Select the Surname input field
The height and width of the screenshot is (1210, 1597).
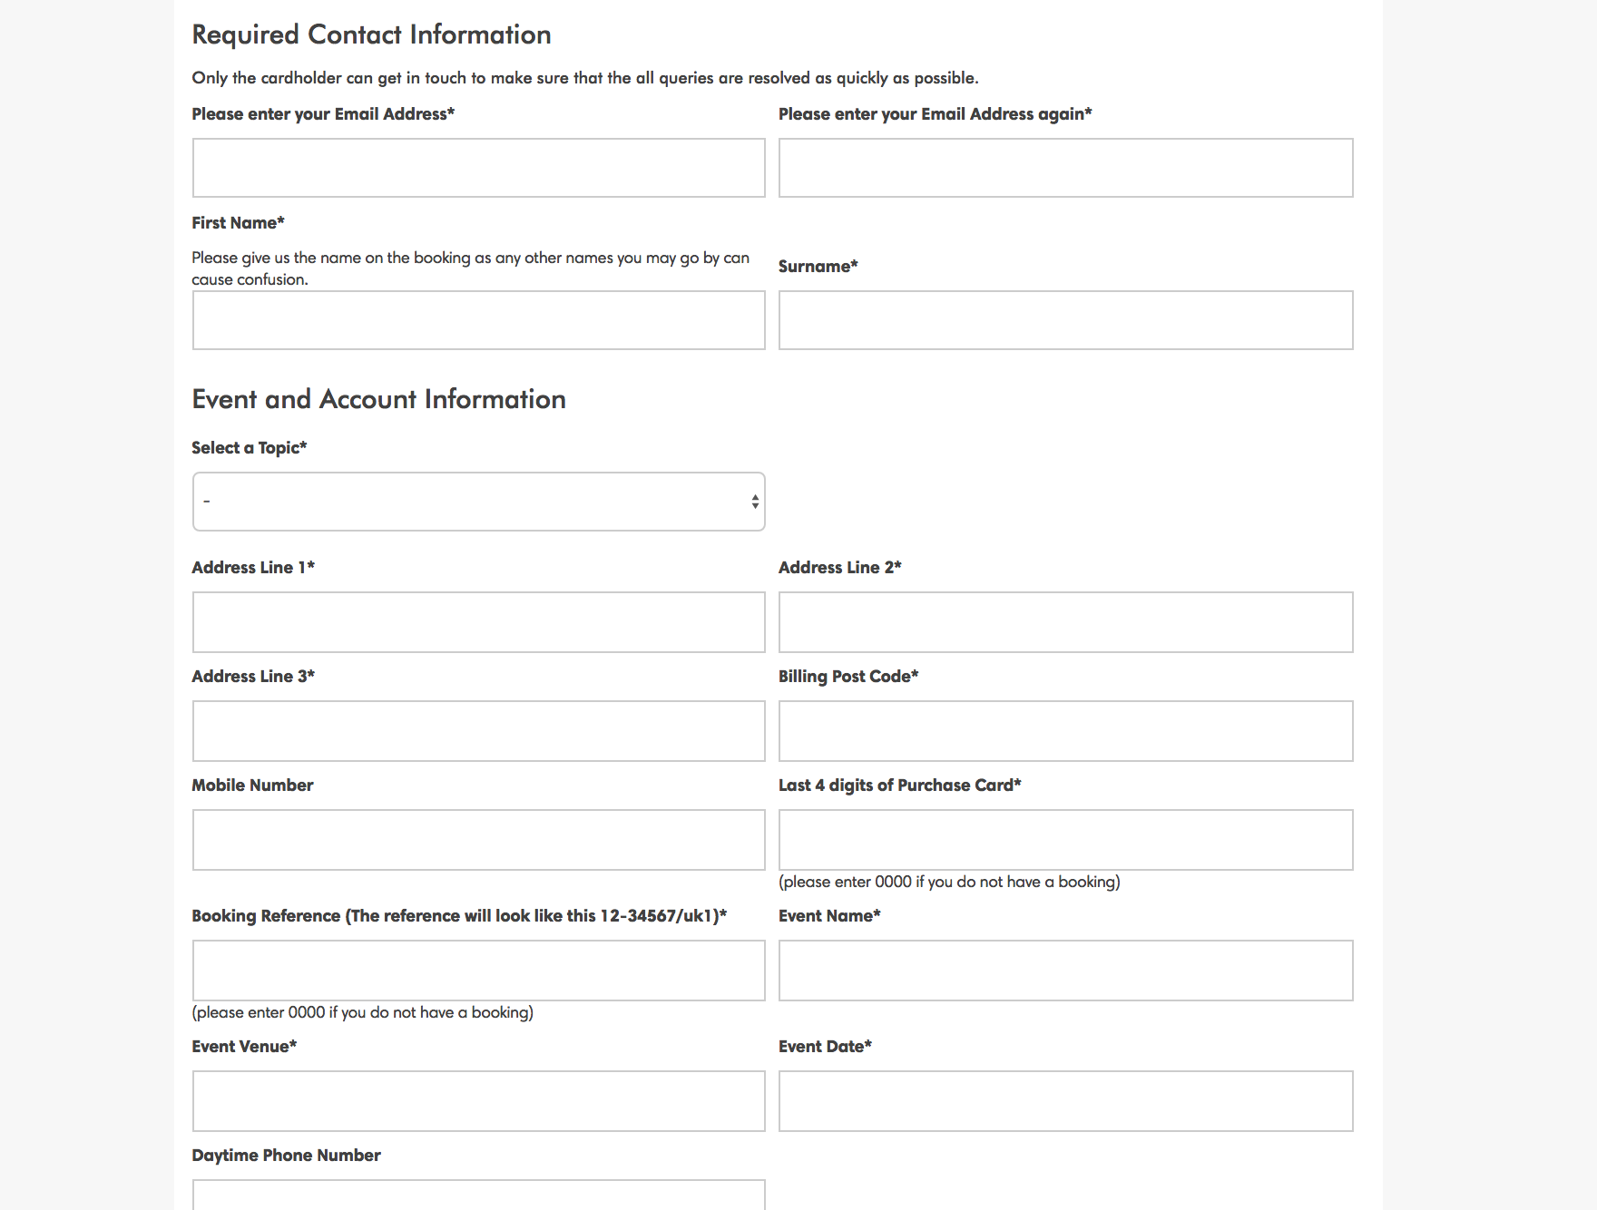coord(1065,320)
